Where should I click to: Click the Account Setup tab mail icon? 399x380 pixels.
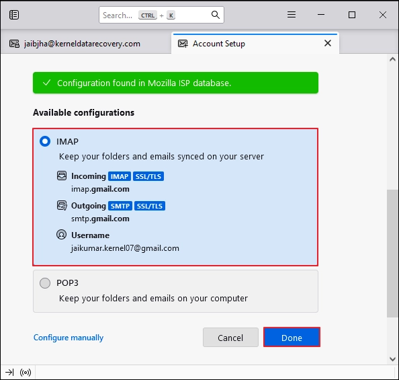(183, 44)
